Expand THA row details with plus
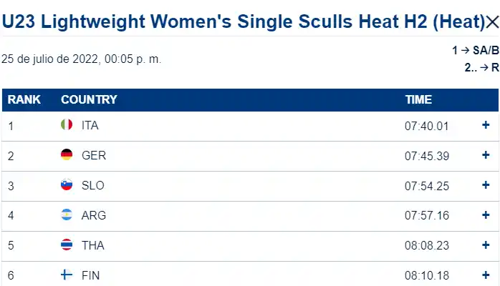 pyautogui.click(x=486, y=245)
